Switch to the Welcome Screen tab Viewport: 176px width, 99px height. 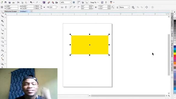[x=10, y=11]
